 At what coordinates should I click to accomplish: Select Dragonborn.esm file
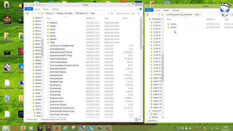(57, 101)
